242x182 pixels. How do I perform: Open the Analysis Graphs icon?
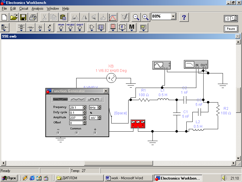click(113, 17)
